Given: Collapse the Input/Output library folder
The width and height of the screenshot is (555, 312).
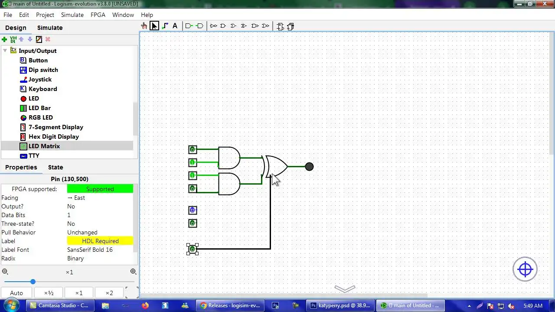Looking at the screenshot, I should click(x=5, y=51).
